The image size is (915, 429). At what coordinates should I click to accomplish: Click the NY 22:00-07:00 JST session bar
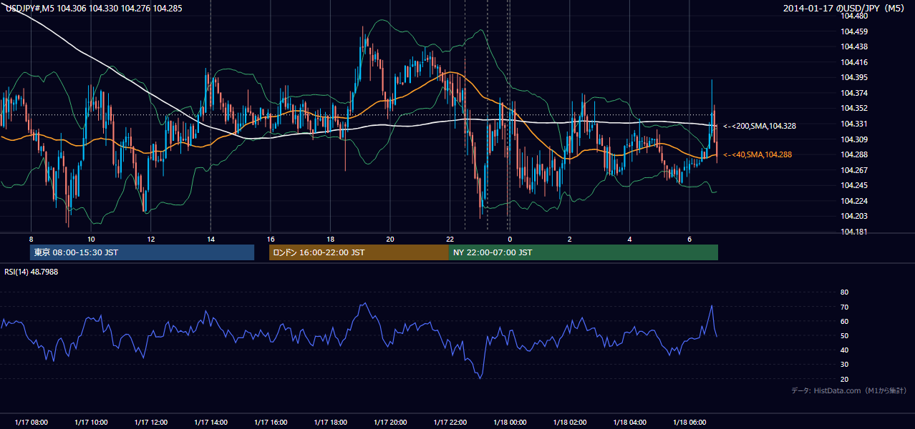click(584, 252)
